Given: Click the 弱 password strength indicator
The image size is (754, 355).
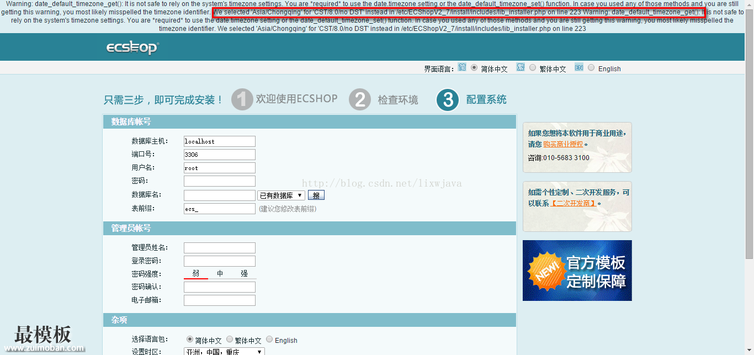Looking at the screenshot, I should coord(196,274).
